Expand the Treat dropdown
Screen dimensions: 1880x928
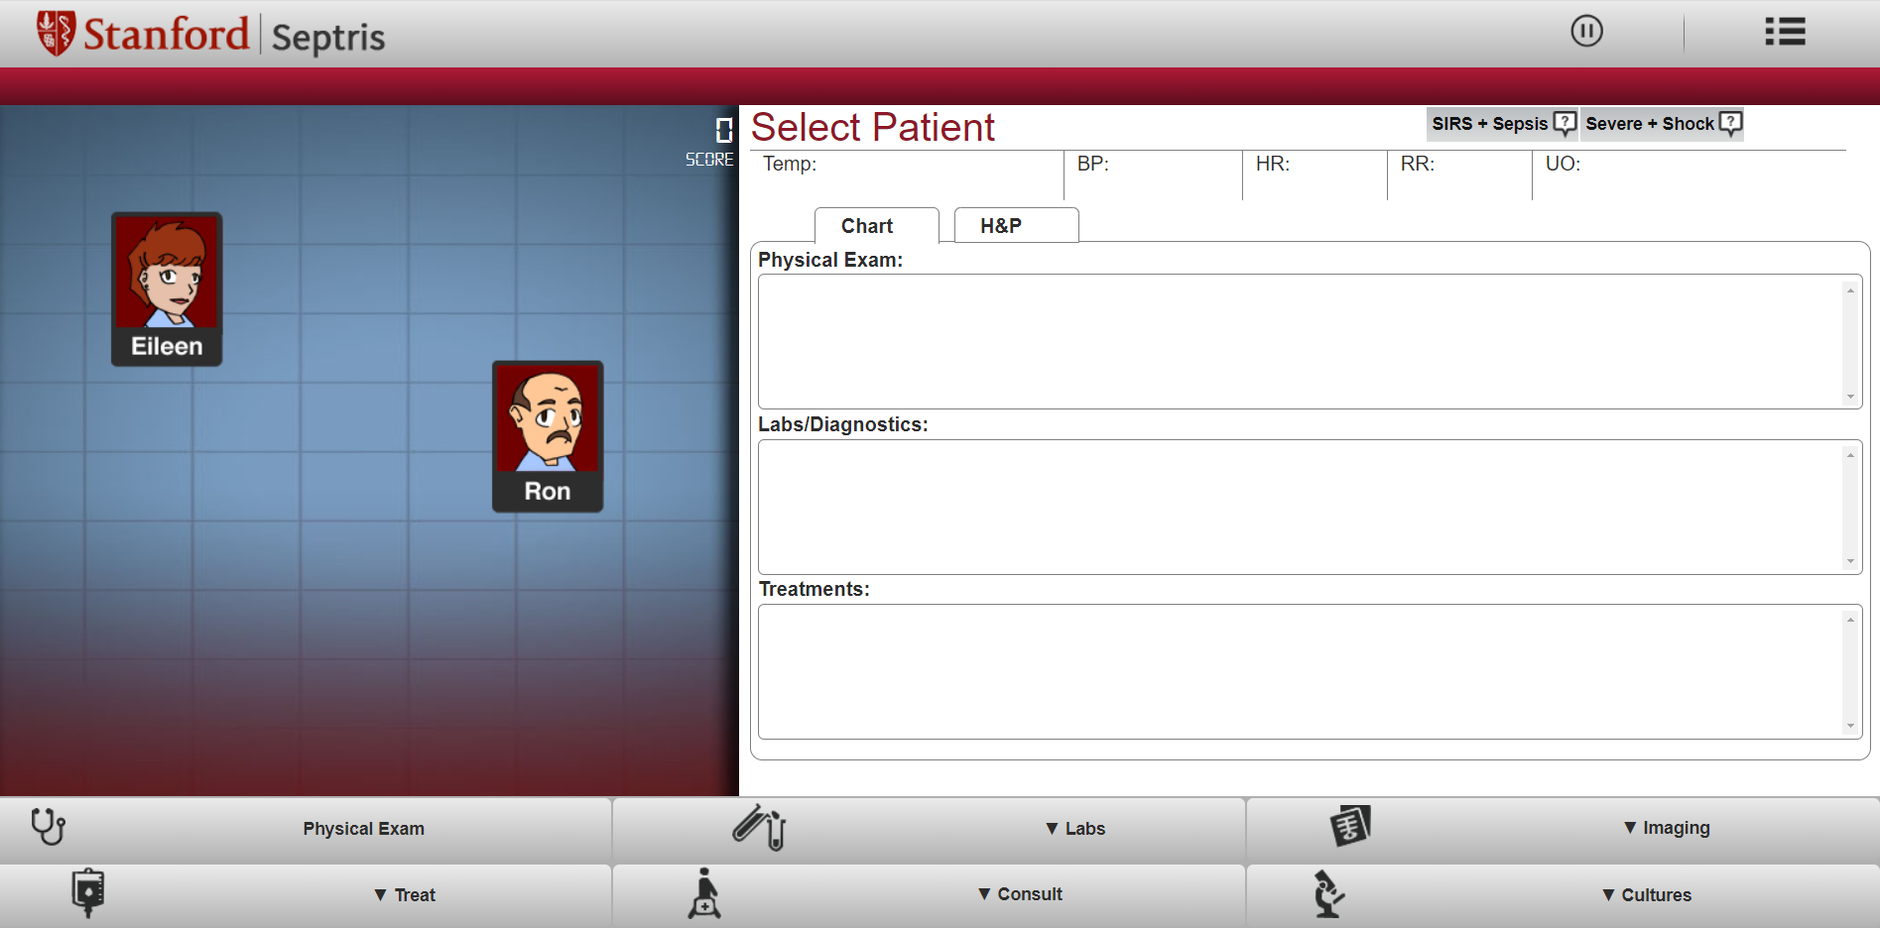click(405, 895)
